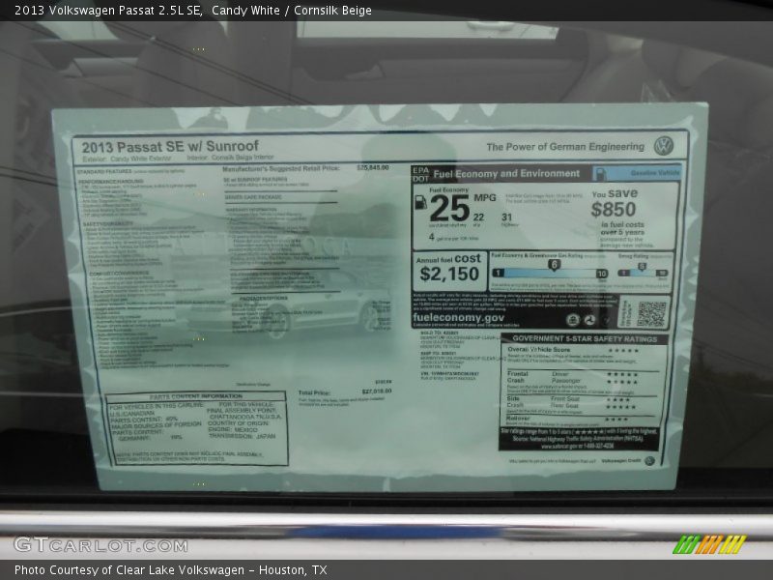Screen dimensions: 773x580
Task: Click the 'Manufacturer's Suggested Retail Price' label
Action: click(281, 168)
